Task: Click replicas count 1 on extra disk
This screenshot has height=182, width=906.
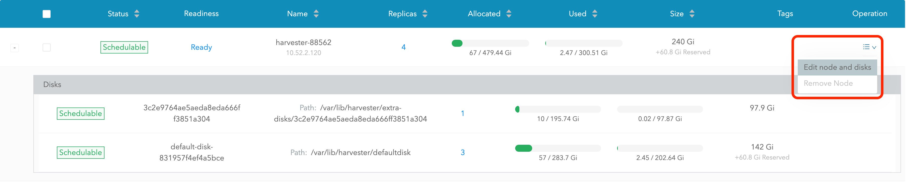Action: pos(463,113)
